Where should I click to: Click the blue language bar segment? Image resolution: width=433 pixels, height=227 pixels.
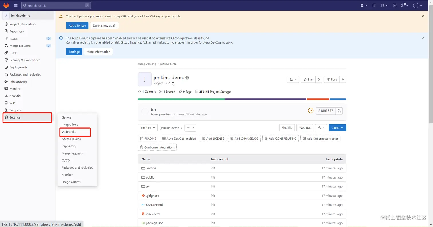[x=338, y=99]
